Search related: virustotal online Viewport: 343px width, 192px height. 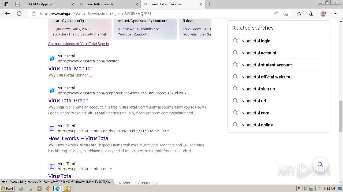click(279, 125)
